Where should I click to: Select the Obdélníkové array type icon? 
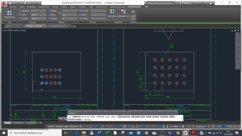[x=9, y=13]
